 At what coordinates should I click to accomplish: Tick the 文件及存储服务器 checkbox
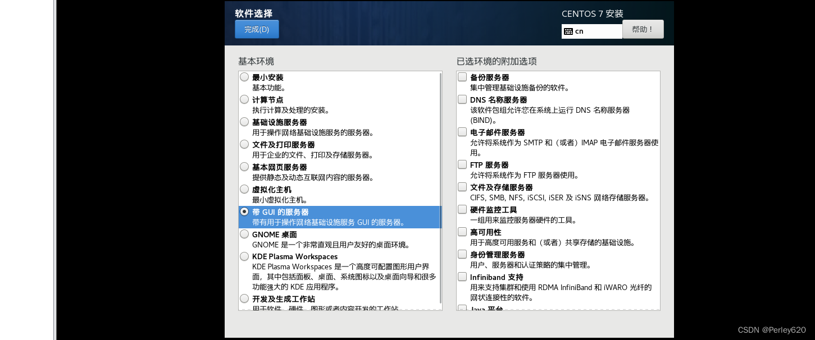[x=462, y=187]
